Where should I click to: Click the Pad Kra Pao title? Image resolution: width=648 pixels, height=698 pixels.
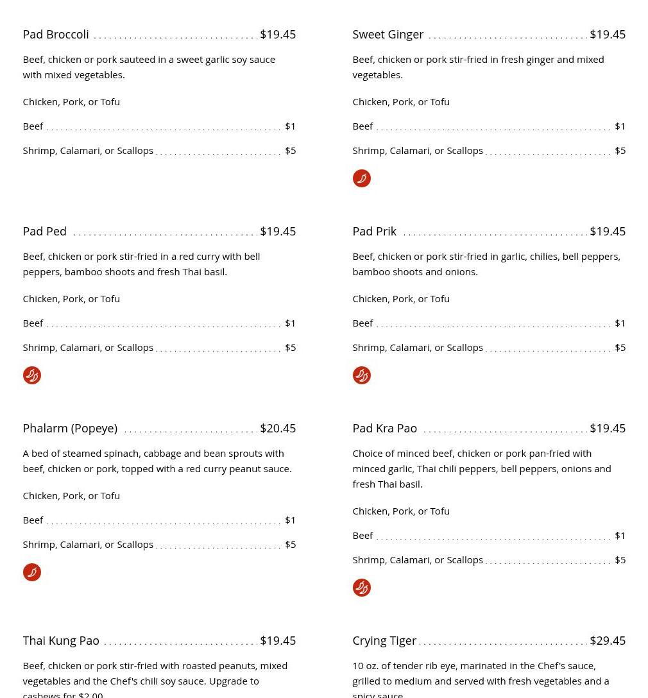384,429
